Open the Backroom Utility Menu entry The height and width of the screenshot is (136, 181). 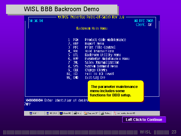103,55
